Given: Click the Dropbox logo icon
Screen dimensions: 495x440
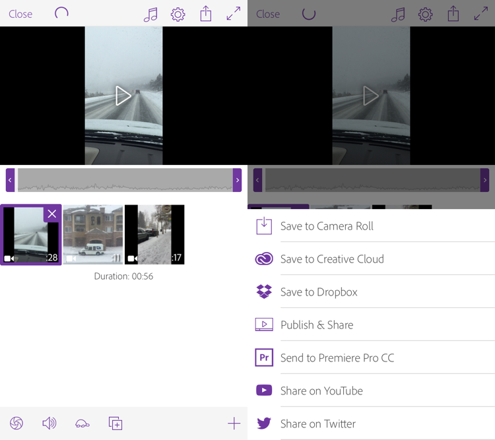Looking at the screenshot, I should click(x=264, y=292).
